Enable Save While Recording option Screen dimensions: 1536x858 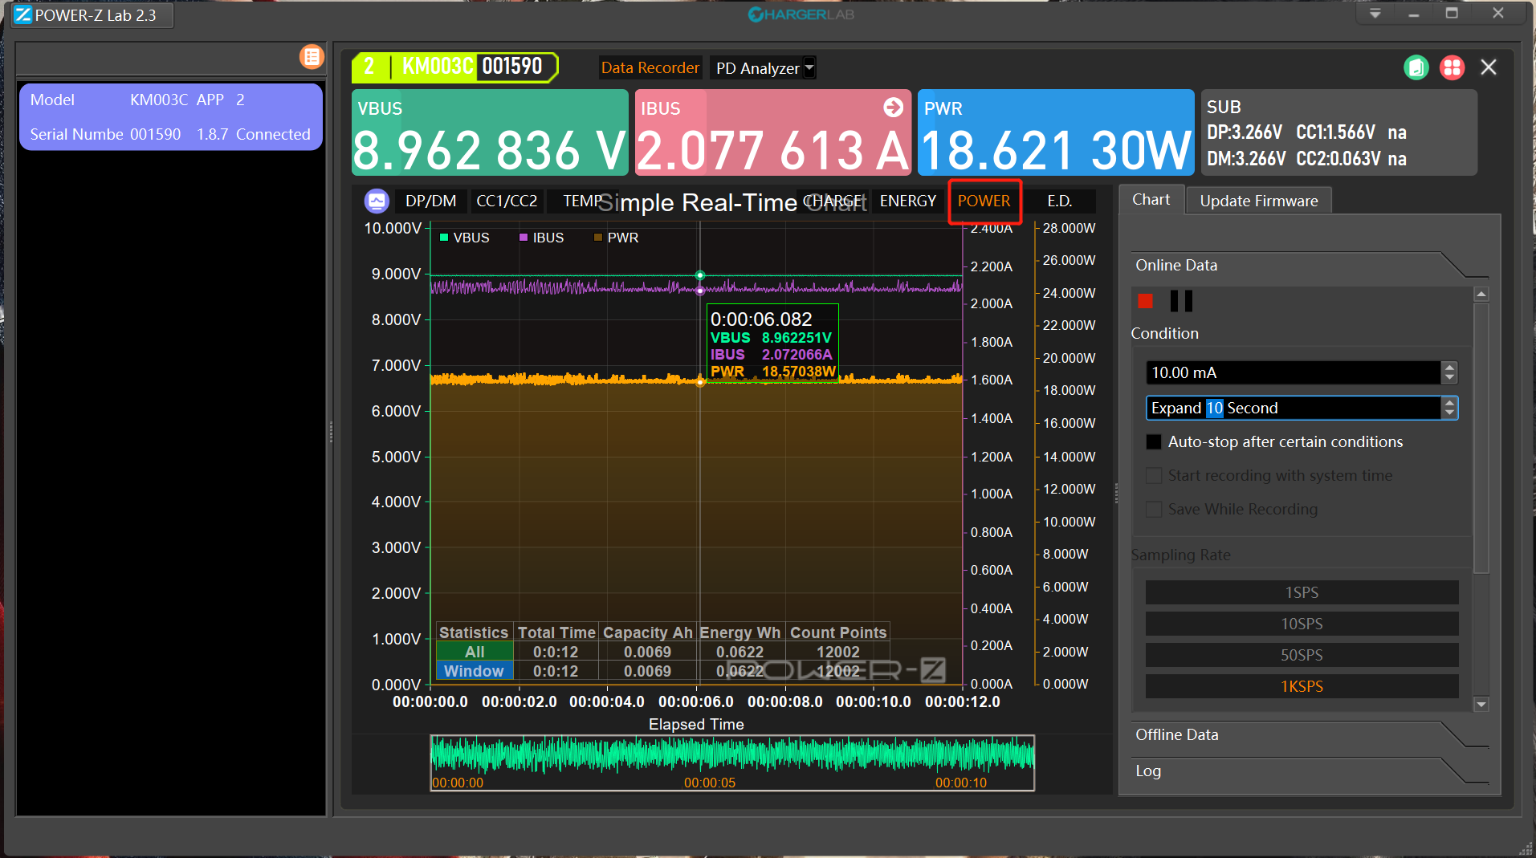point(1154,509)
